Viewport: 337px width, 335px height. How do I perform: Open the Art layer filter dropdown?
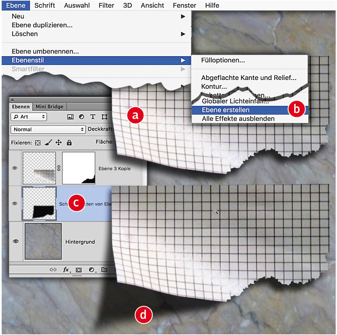(x=29, y=117)
